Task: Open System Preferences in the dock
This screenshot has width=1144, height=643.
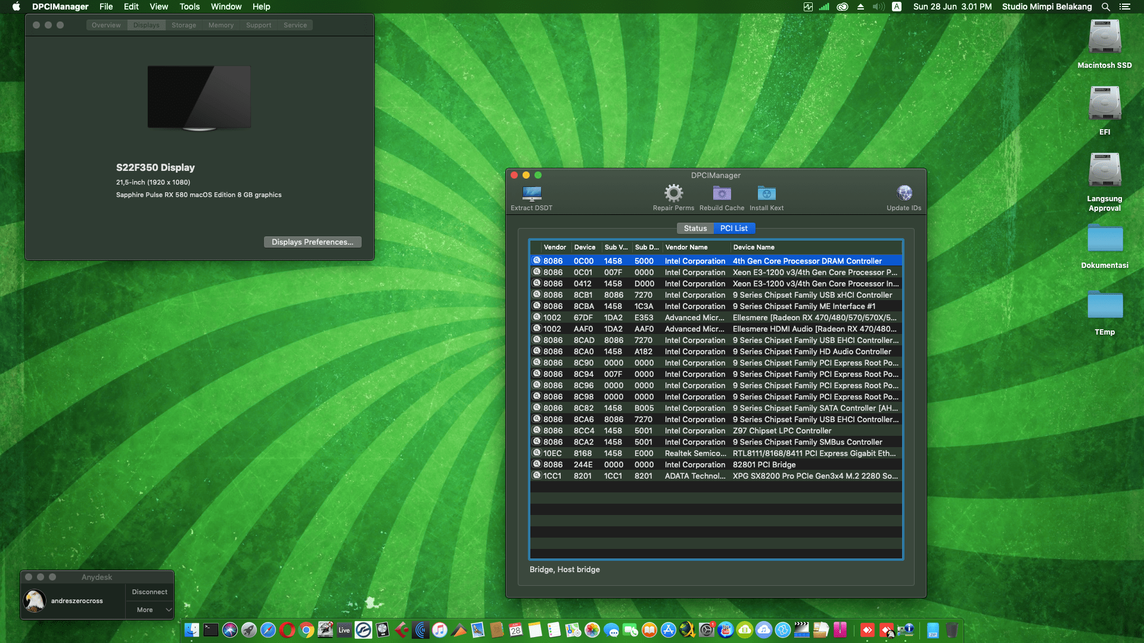Action: tap(707, 630)
